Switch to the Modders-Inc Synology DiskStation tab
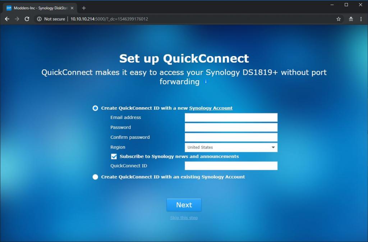The height and width of the screenshot is (242, 368). coord(40,8)
